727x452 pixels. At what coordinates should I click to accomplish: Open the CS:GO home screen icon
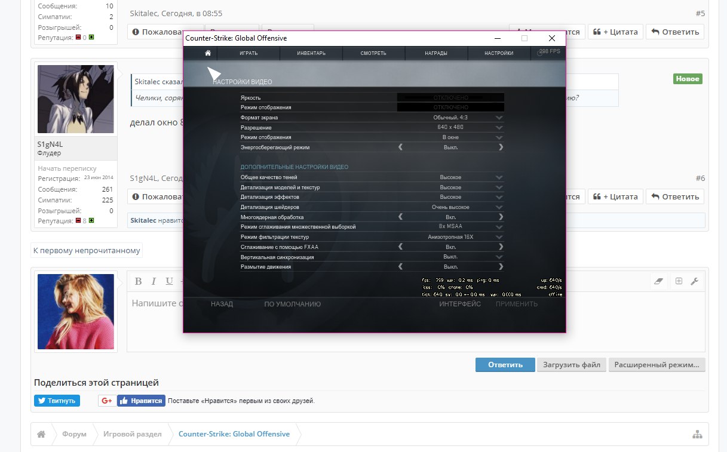[208, 53]
